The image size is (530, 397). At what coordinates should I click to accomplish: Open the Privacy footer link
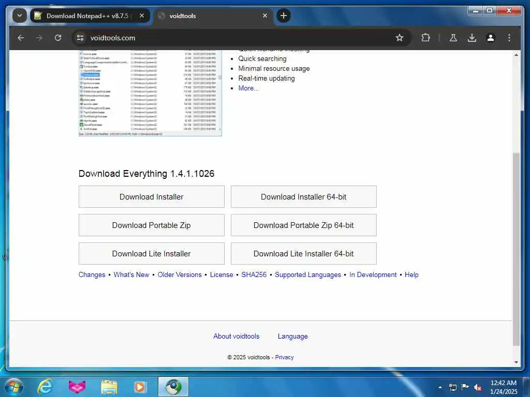pos(284,357)
